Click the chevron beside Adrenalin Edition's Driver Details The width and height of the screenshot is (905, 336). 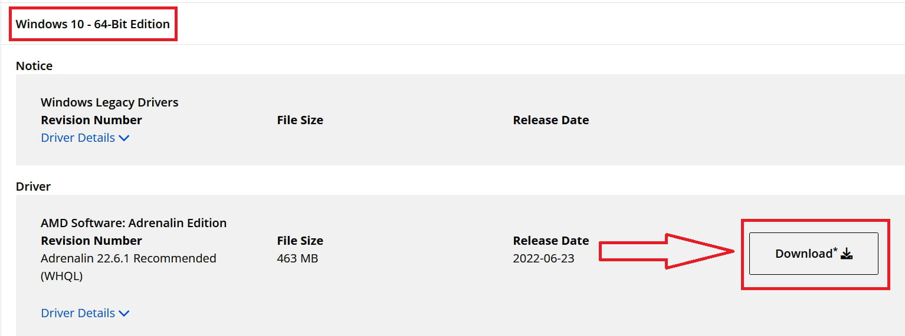124,314
